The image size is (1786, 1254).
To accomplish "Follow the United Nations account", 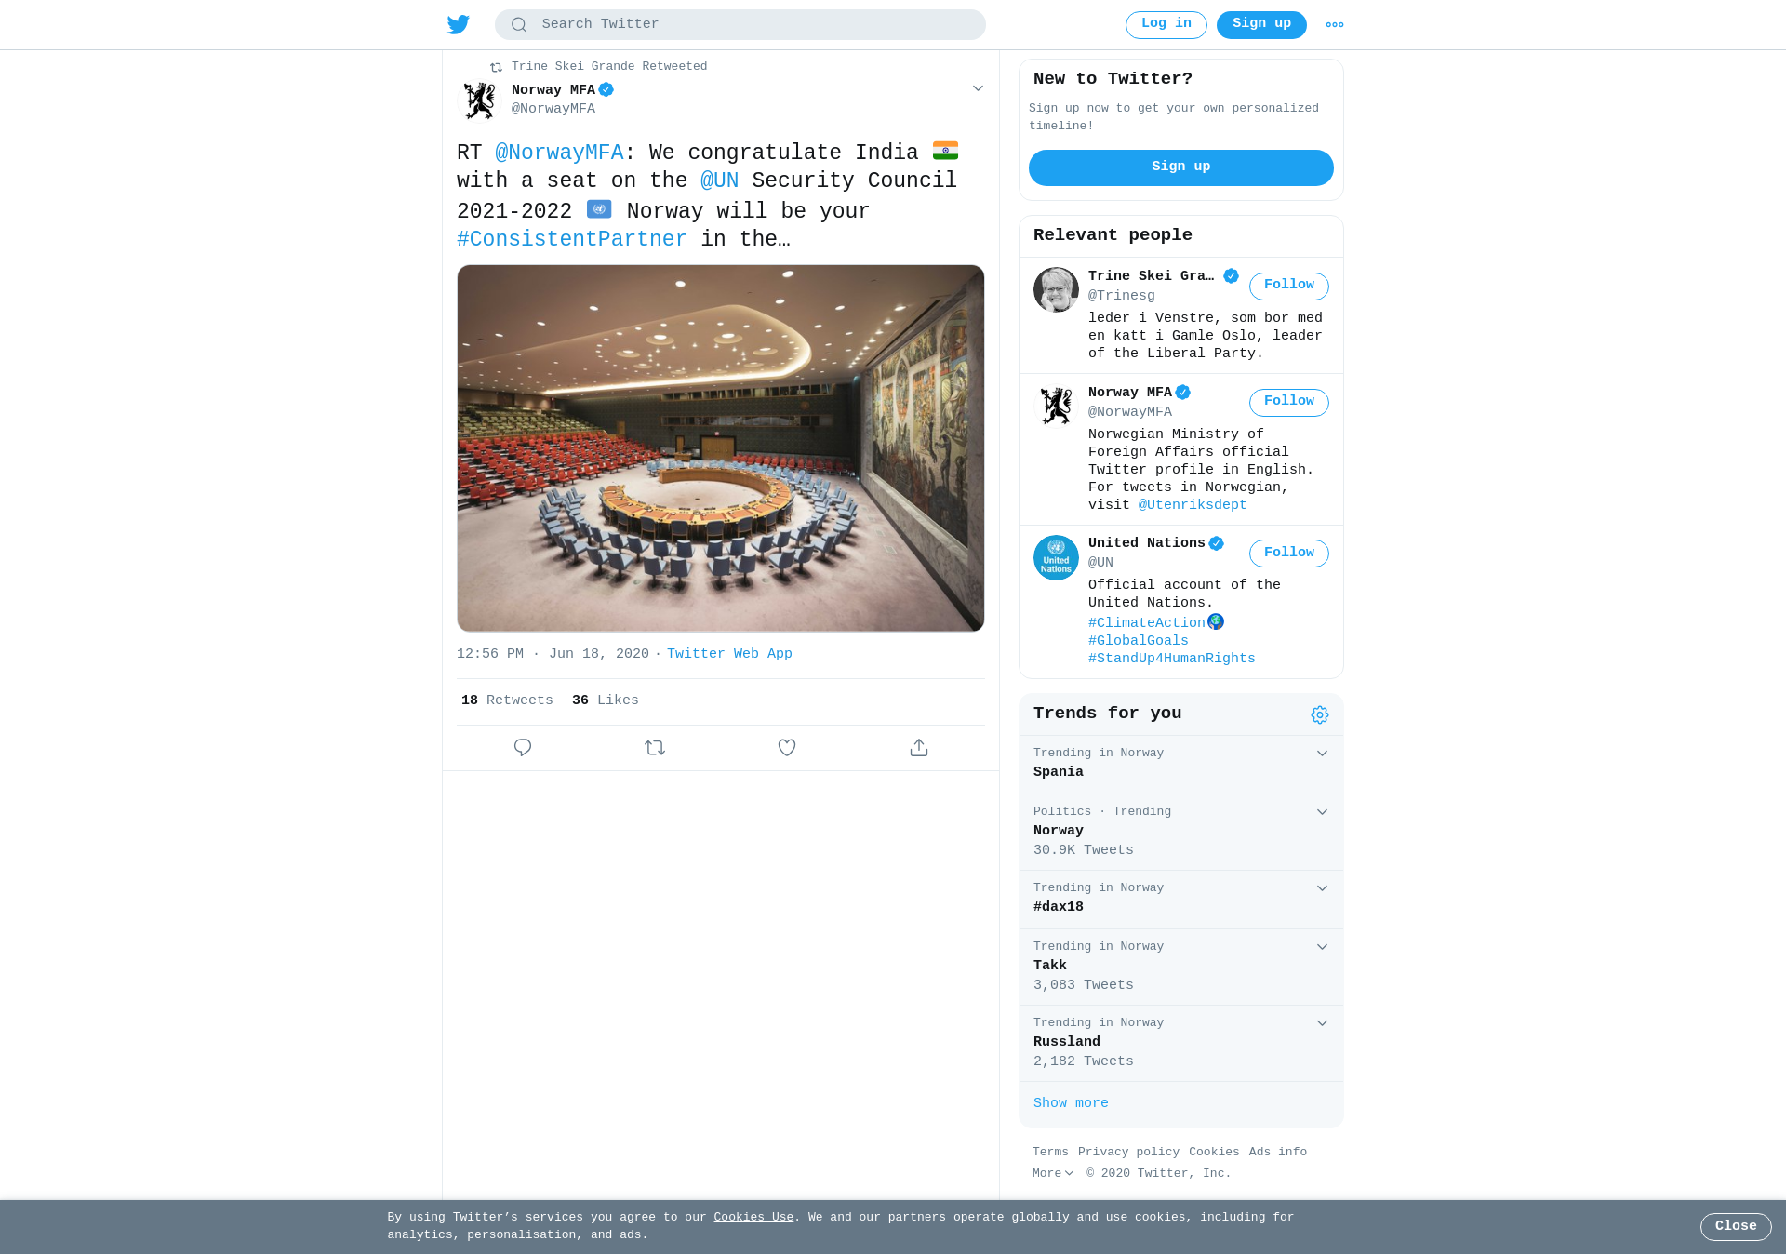I will 1288,554.
